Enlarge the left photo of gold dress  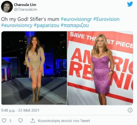click(x=34, y=68)
